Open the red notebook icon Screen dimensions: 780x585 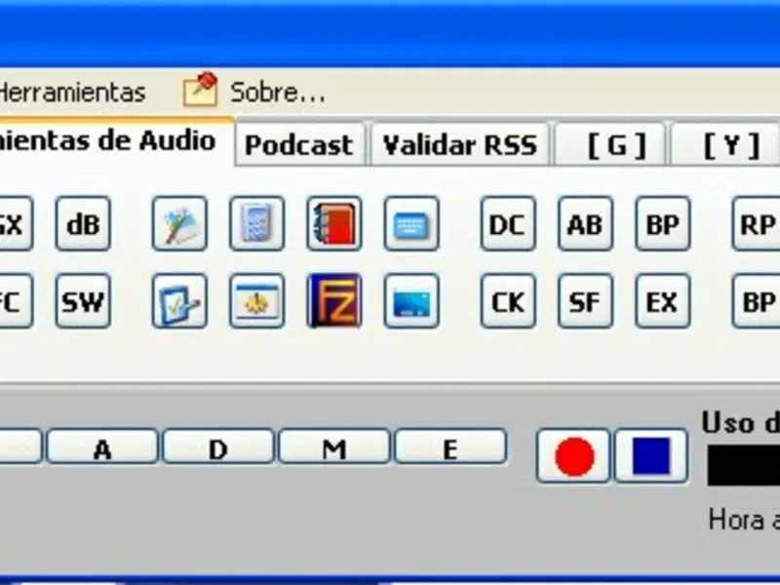tap(334, 223)
